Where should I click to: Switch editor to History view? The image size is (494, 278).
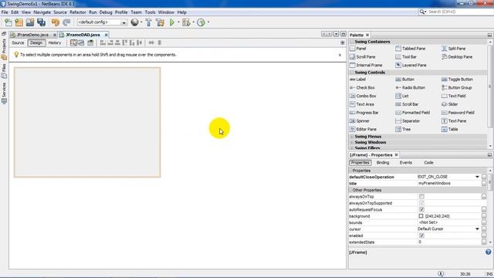pos(55,43)
